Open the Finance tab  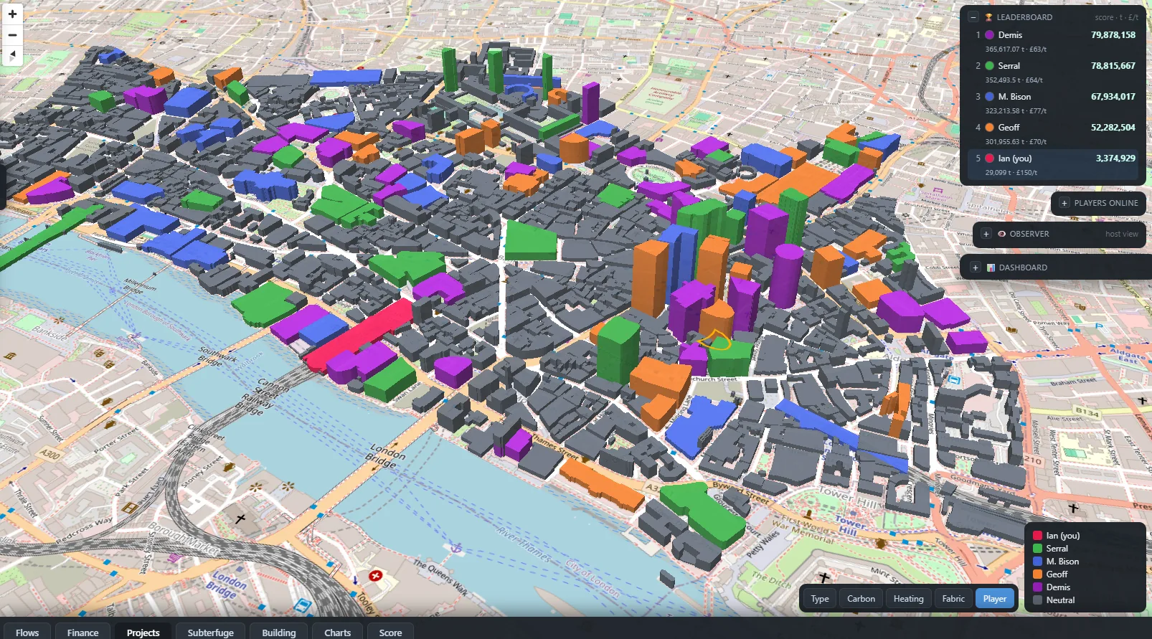point(82,631)
